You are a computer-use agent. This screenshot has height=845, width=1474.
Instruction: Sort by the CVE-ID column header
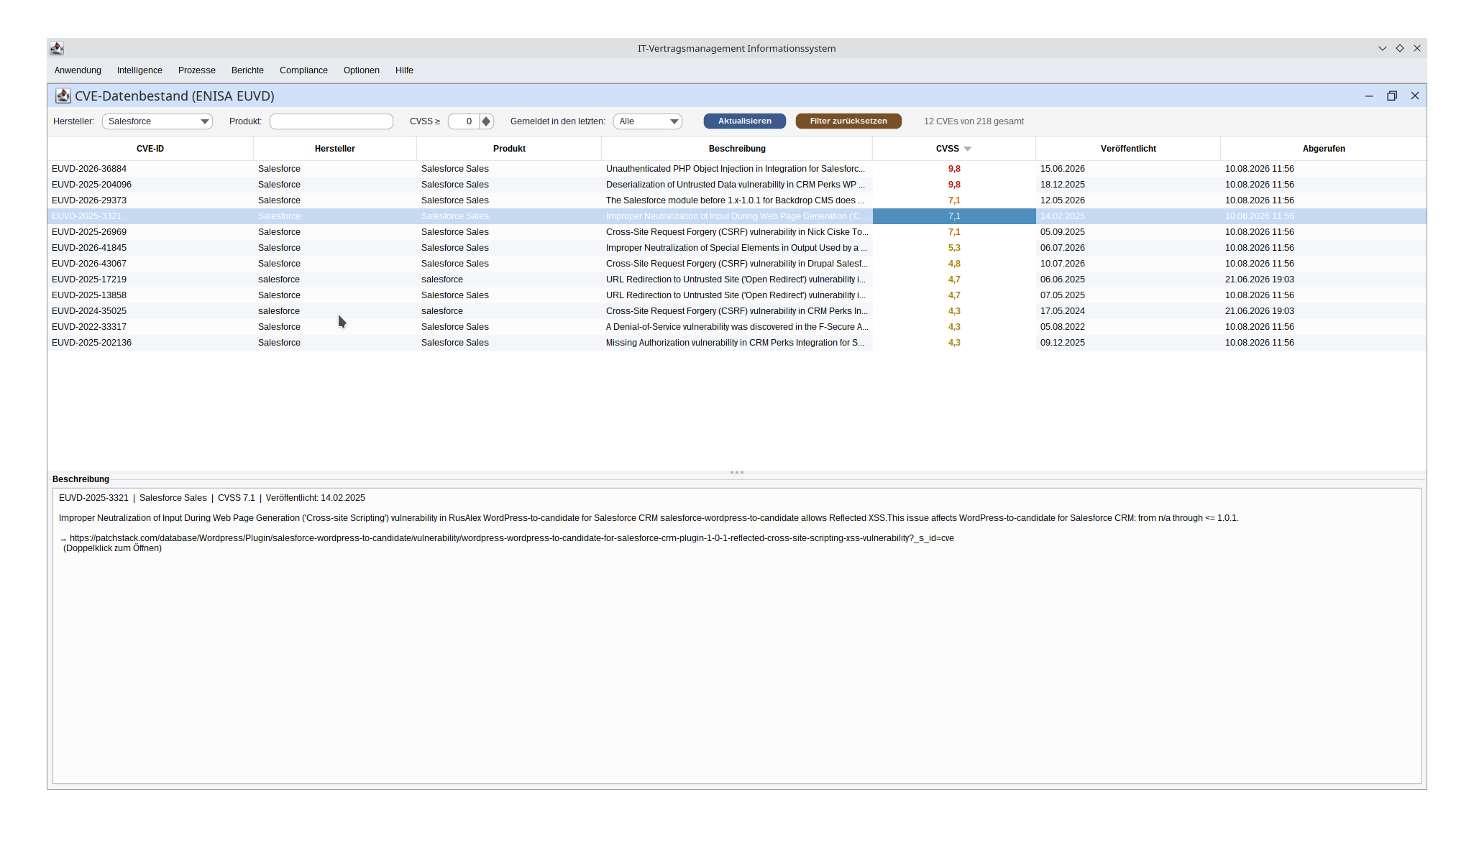[150, 149]
